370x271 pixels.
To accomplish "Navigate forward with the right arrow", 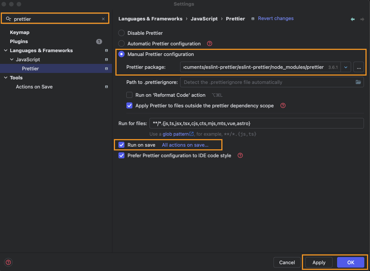I will click(362, 19).
